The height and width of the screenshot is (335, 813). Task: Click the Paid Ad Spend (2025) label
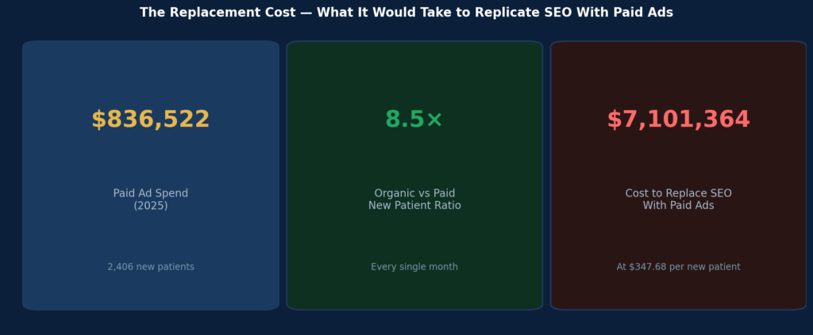point(150,200)
